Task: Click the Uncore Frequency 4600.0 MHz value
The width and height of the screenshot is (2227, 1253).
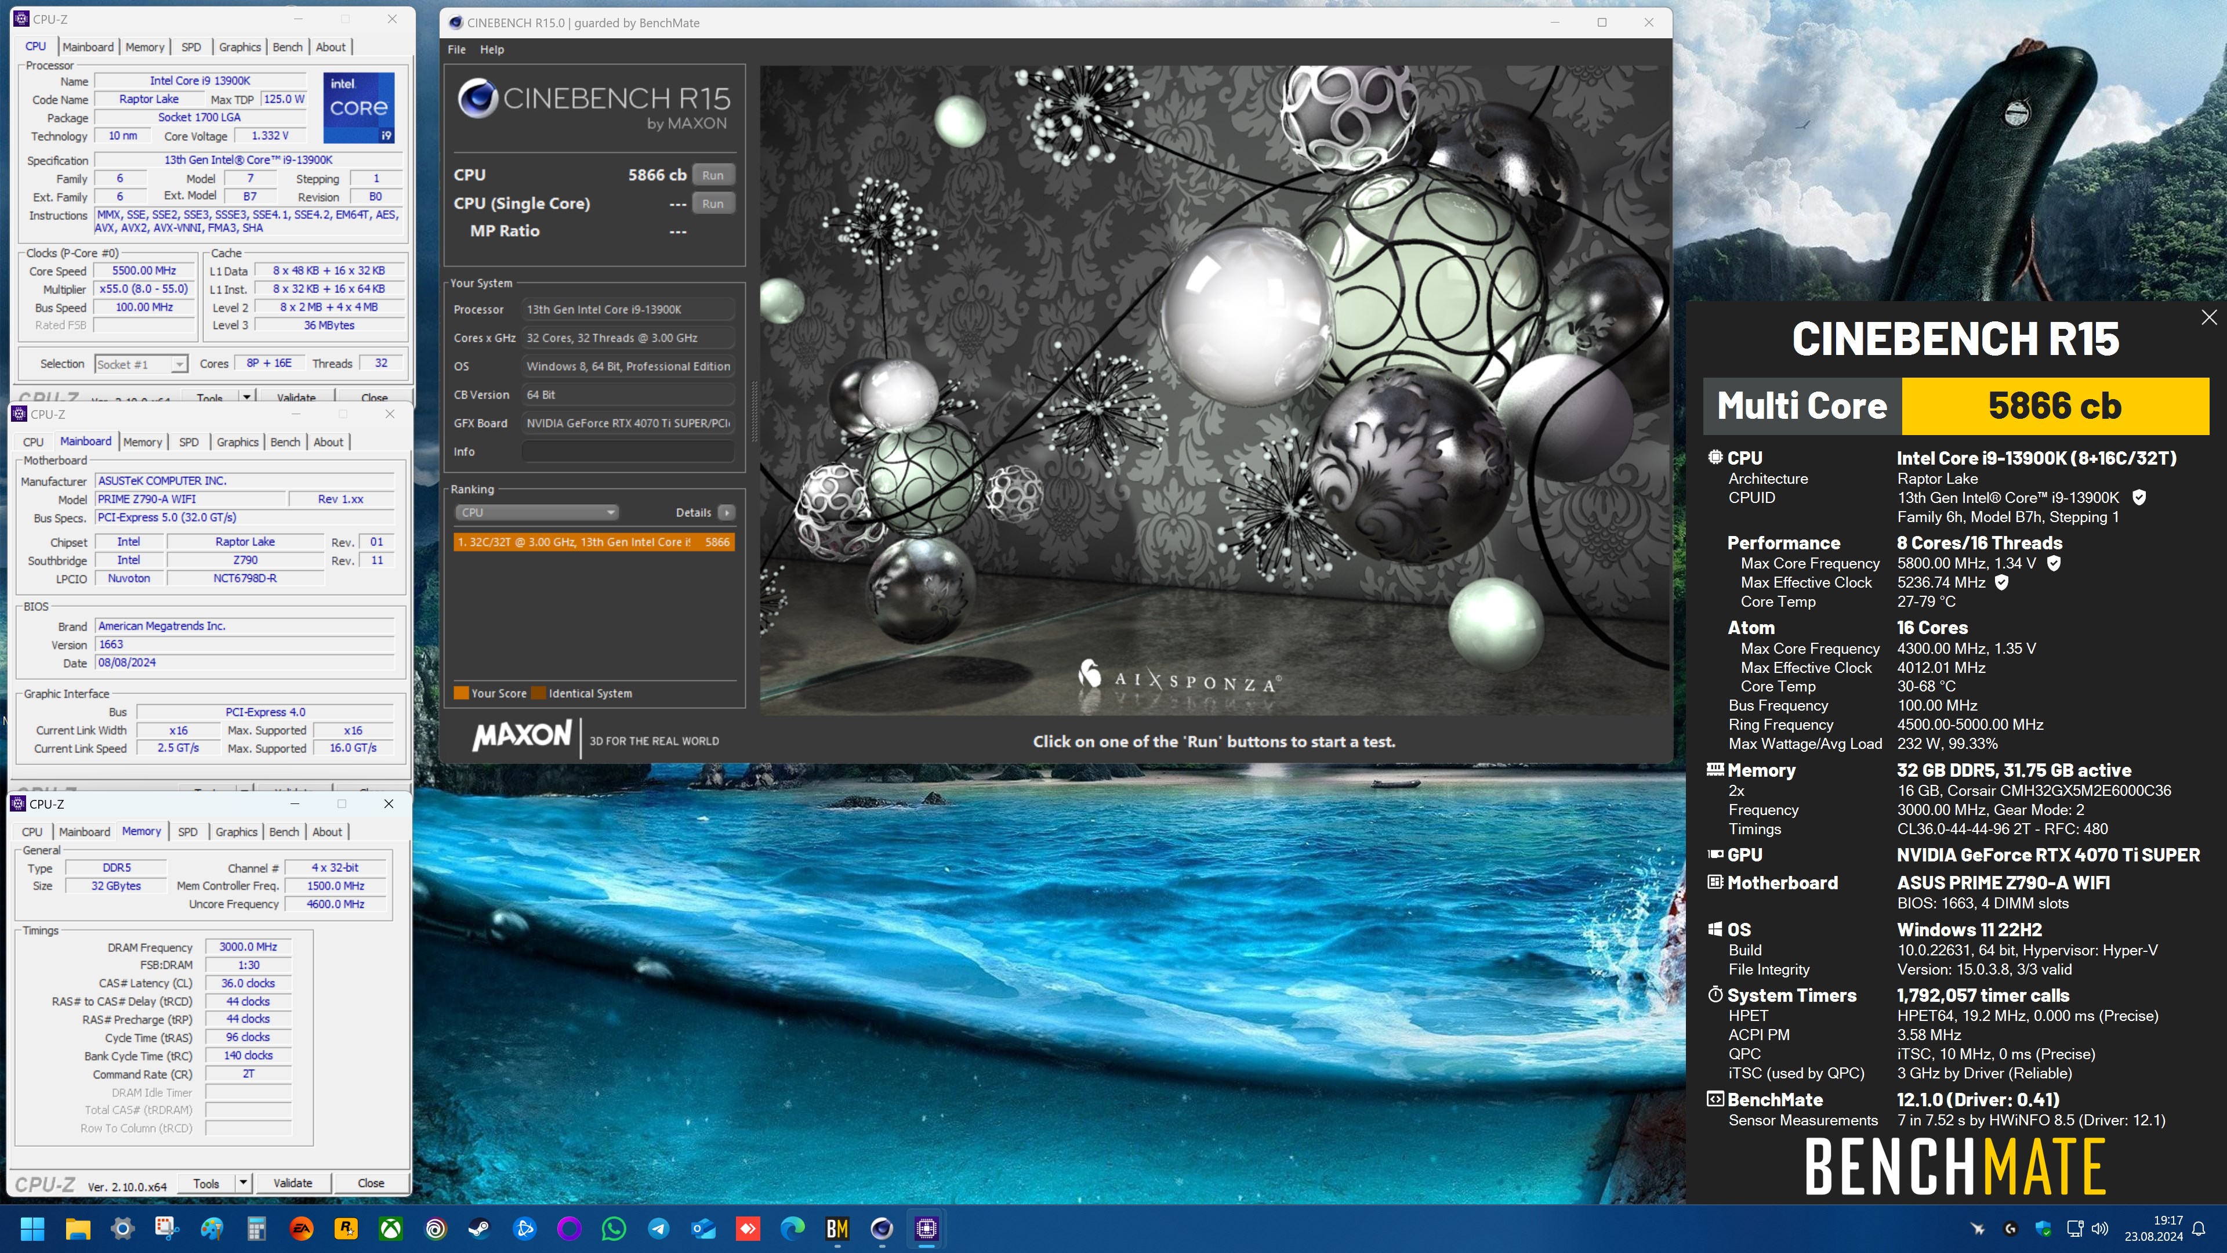Action: click(x=335, y=904)
